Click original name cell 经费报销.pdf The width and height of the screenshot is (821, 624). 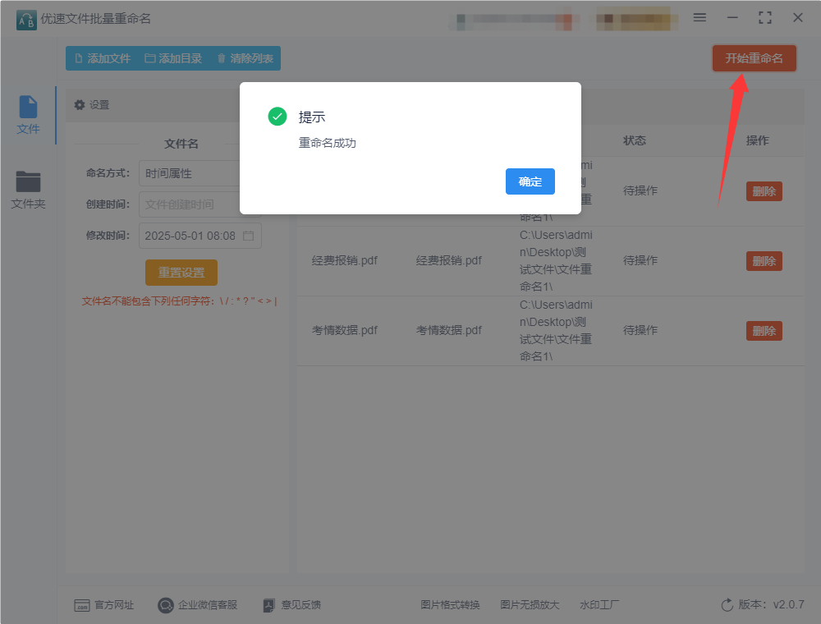pos(345,260)
